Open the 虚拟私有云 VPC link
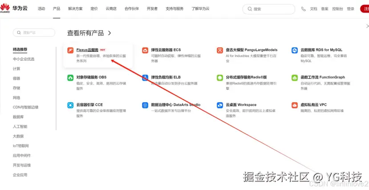 tap(313, 105)
